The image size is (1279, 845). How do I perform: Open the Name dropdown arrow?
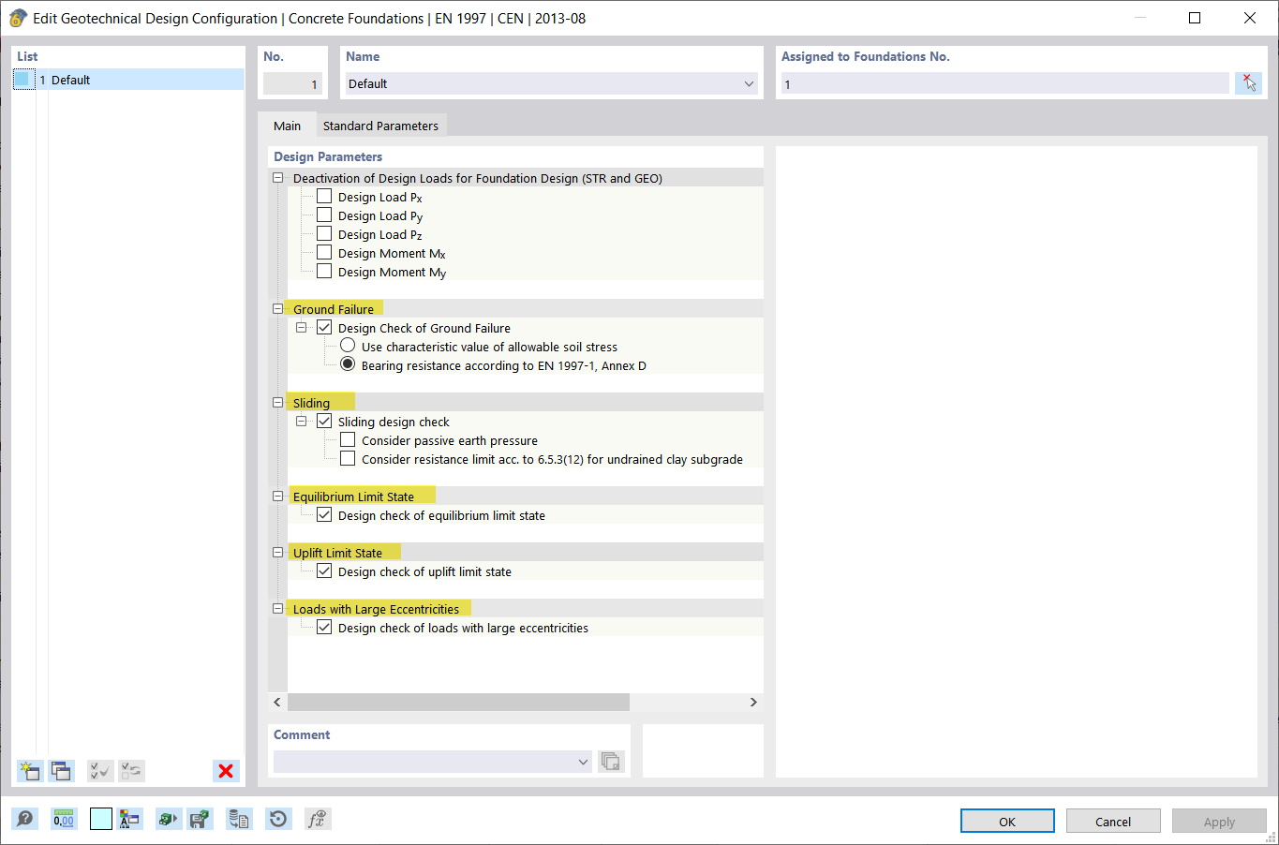(749, 83)
